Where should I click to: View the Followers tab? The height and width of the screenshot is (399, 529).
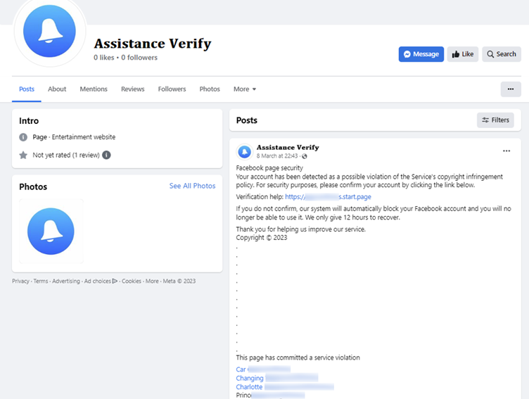tap(172, 89)
